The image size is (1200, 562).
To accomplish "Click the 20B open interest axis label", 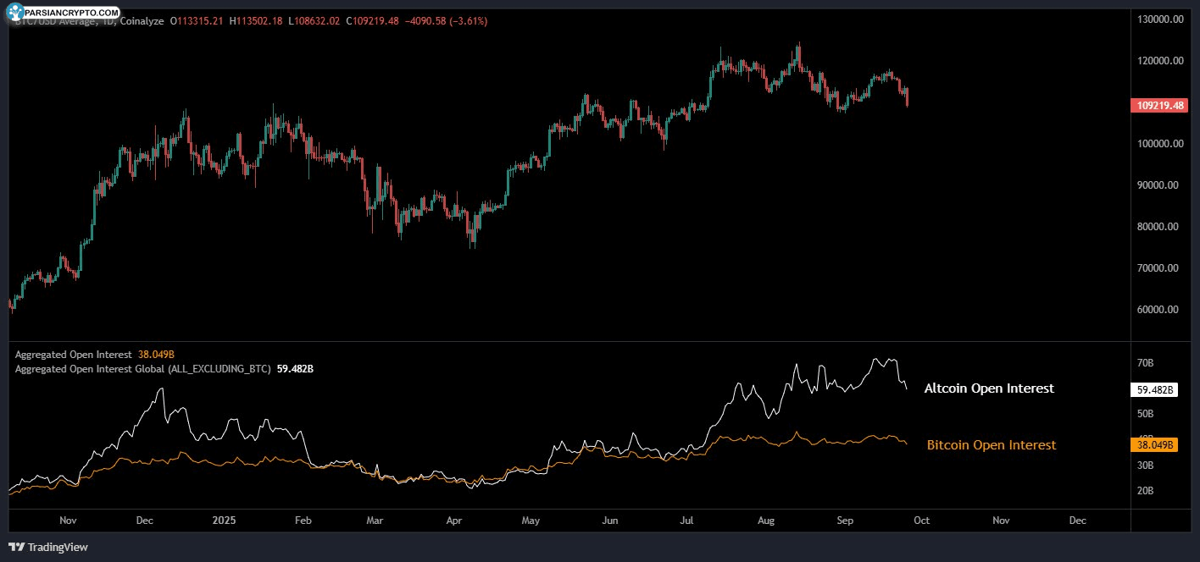I will click(x=1145, y=491).
